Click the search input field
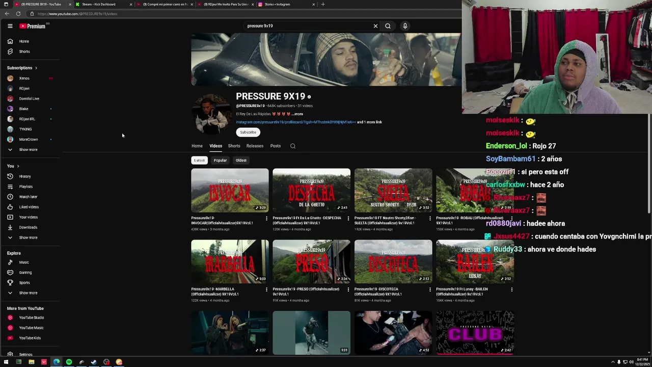Screen dimensions: 652x367 pyautogui.click(x=307, y=26)
